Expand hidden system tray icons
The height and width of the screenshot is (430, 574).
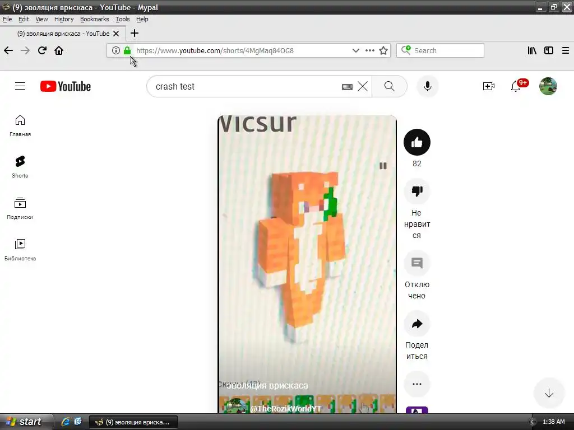pos(533,422)
